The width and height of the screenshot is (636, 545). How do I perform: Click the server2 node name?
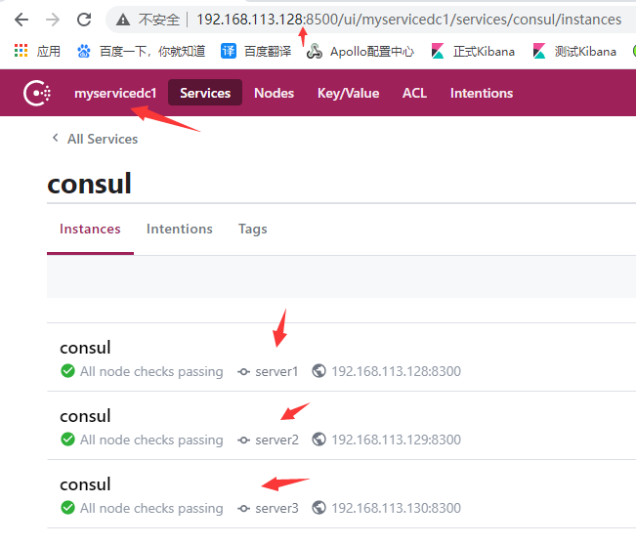tap(276, 440)
